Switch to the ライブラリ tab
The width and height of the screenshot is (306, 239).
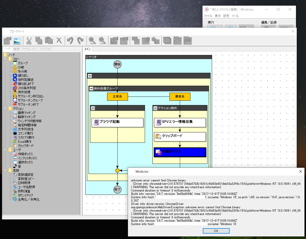pos(45,49)
